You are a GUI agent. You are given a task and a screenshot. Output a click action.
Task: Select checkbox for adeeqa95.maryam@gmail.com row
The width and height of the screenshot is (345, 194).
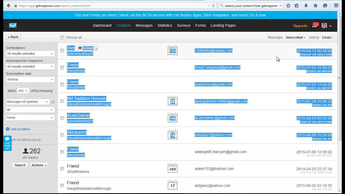coord(62,152)
